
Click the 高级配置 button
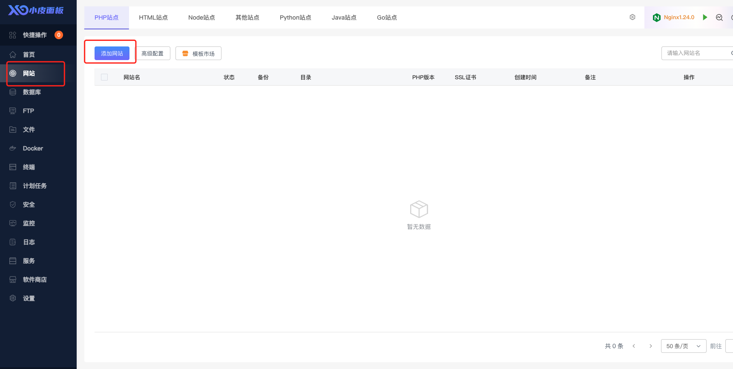click(x=152, y=53)
